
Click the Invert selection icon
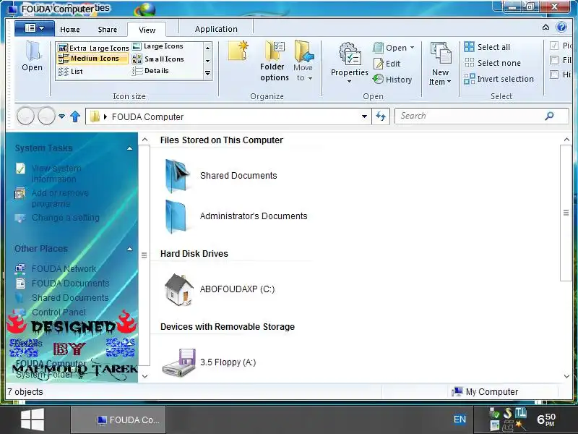coord(469,79)
